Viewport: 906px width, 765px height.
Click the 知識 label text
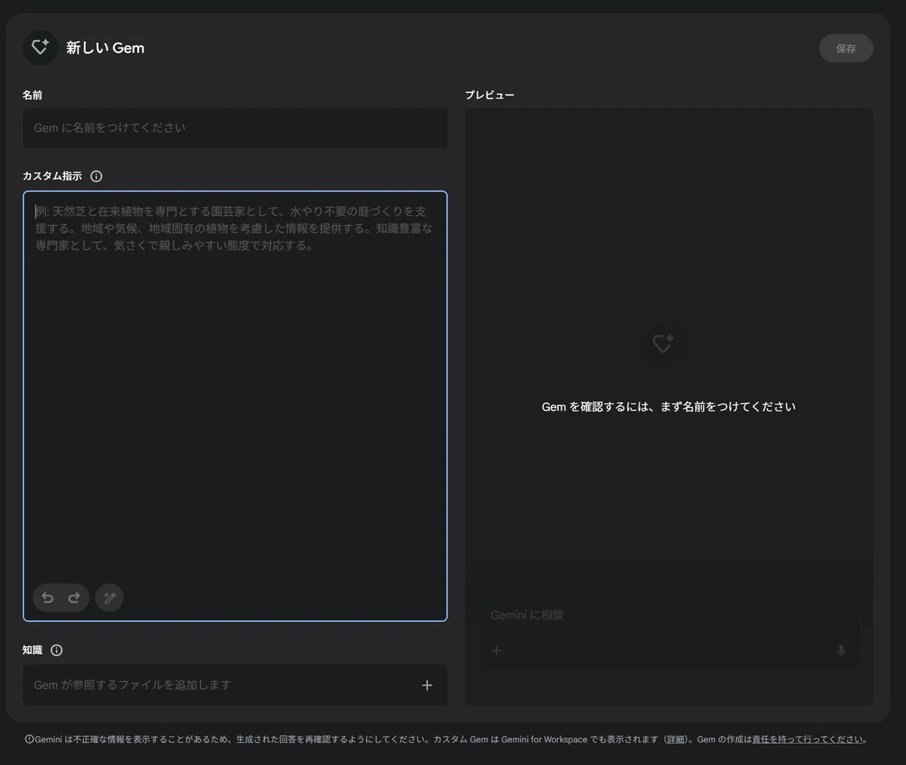[x=32, y=650]
